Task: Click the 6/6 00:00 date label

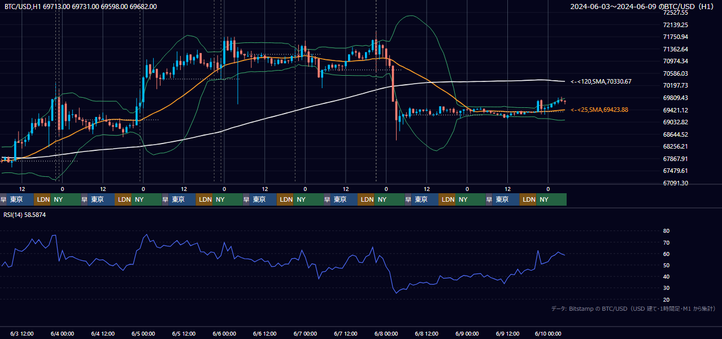Action: pos(225,333)
